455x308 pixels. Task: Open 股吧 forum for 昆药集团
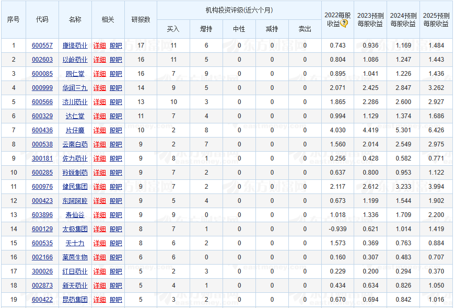(x=116, y=300)
